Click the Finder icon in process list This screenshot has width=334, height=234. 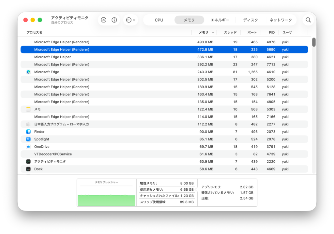28,132
